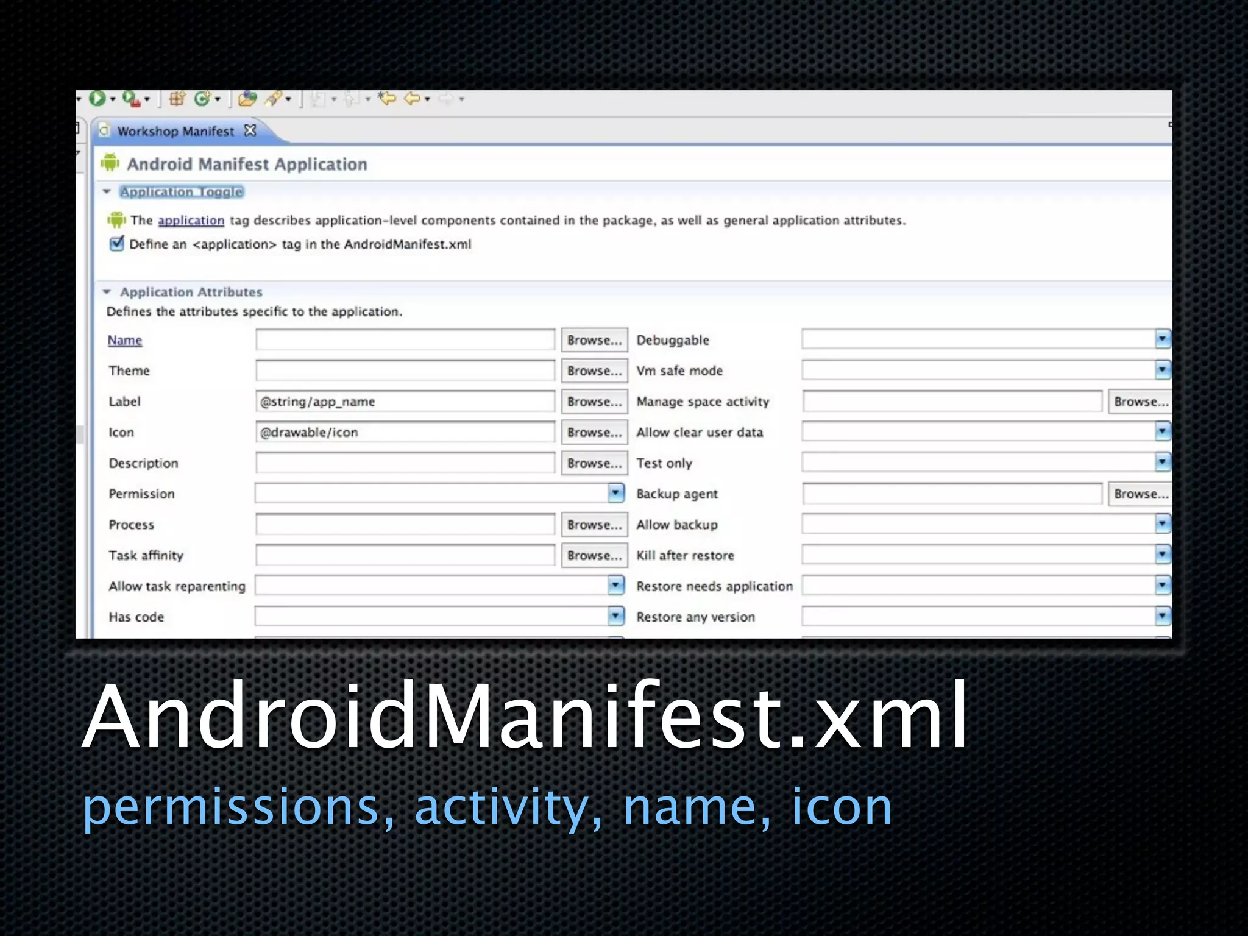This screenshot has height=936, width=1248.
Task: Click the New Java Class icon
Action: 202,98
